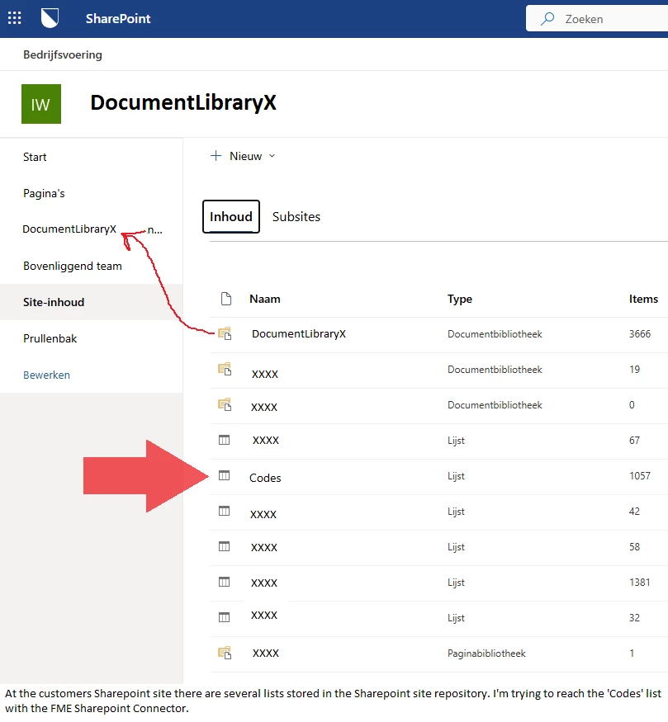Click the plus icon beside Nieuw

tap(216, 156)
